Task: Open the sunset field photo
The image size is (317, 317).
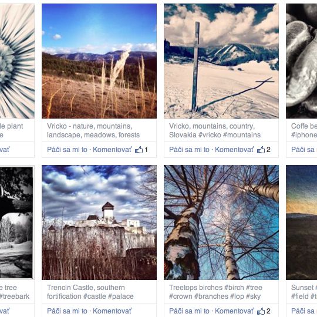Action: point(301,222)
